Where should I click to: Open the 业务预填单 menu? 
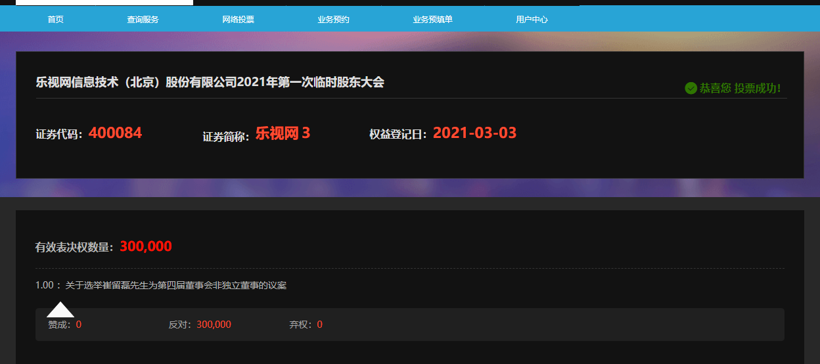[x=432, y=20]
